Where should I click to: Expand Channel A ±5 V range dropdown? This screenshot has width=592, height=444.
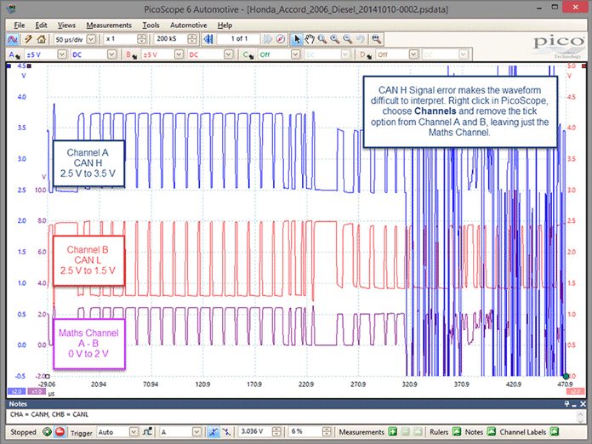tap(62, 54)
